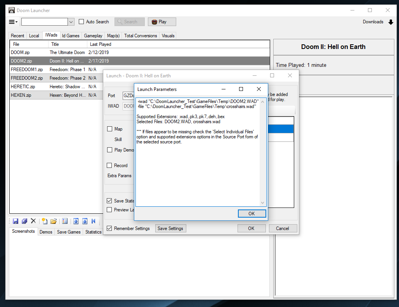Delete the screenshot using the X icon
Image resolution: width=399 pixels, height=307 pixels.
click(x=33, y=221)
